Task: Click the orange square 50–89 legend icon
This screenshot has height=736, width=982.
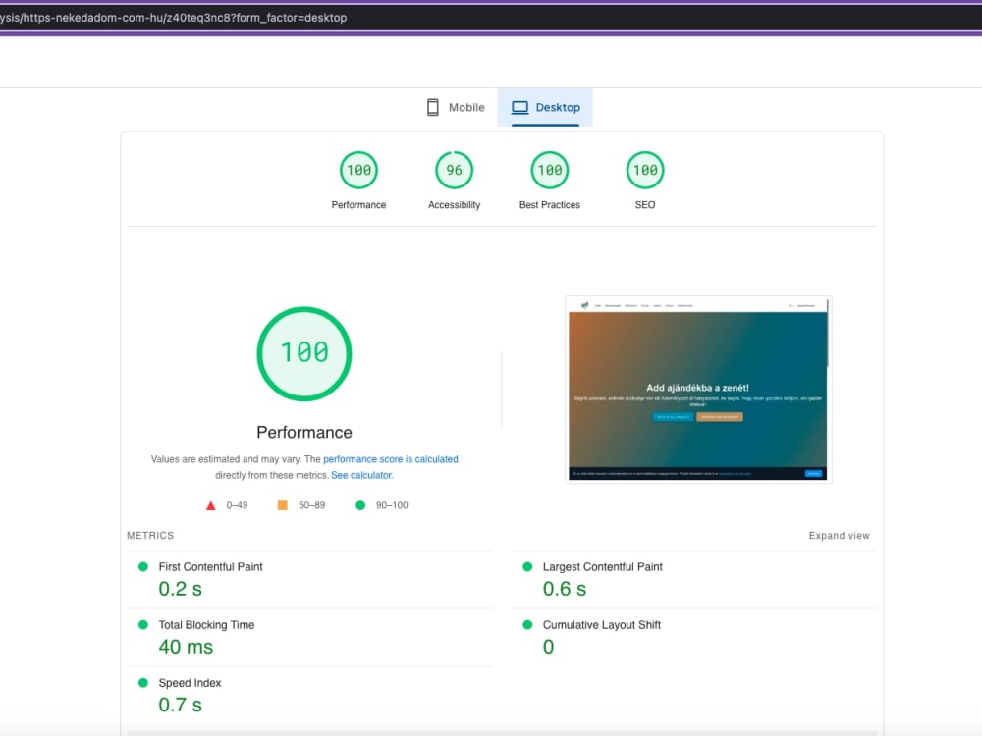Action: click(x=283, y=505)
